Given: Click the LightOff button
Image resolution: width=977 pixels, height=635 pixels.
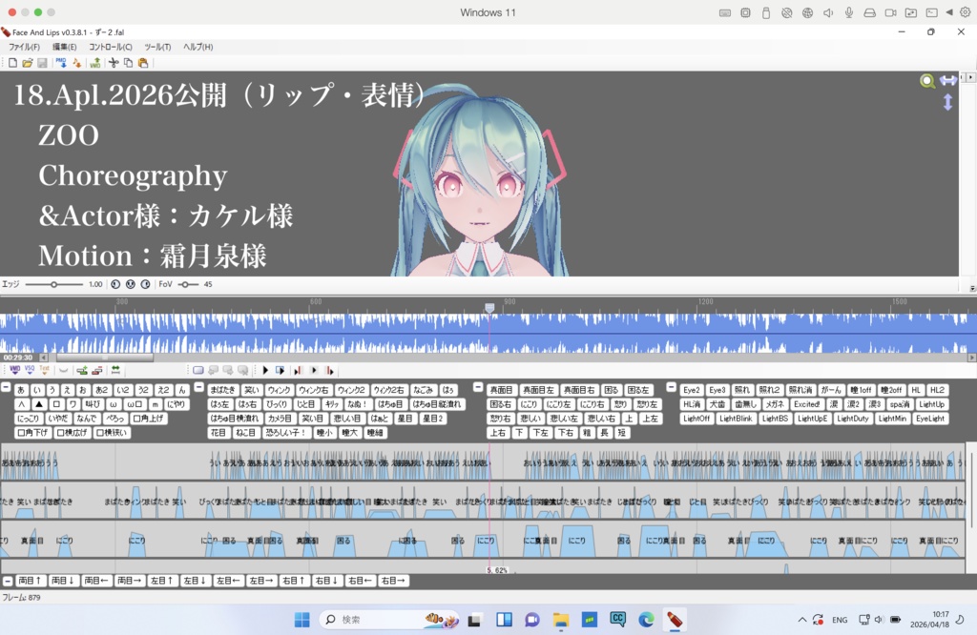Looking at the screenshot, I should 696,419.
